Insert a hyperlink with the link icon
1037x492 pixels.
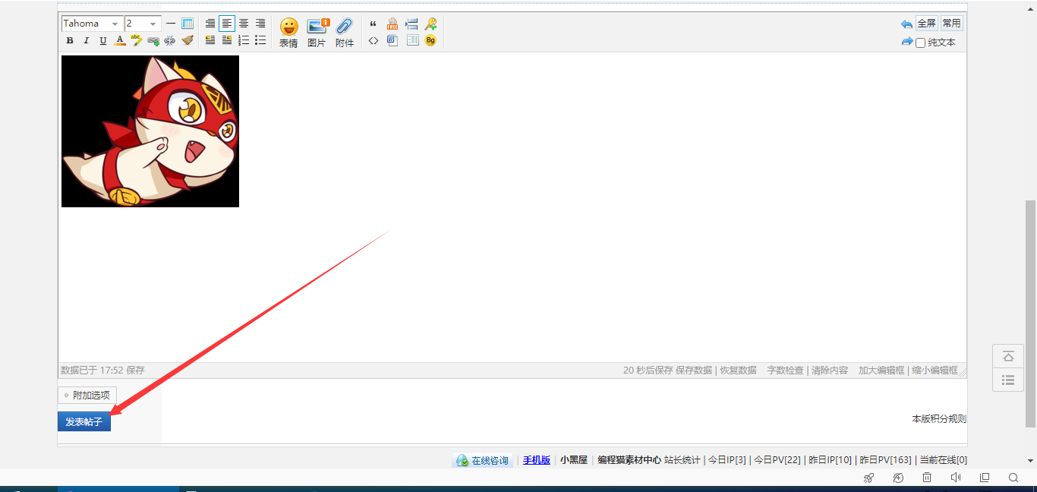tap(153, 41)
